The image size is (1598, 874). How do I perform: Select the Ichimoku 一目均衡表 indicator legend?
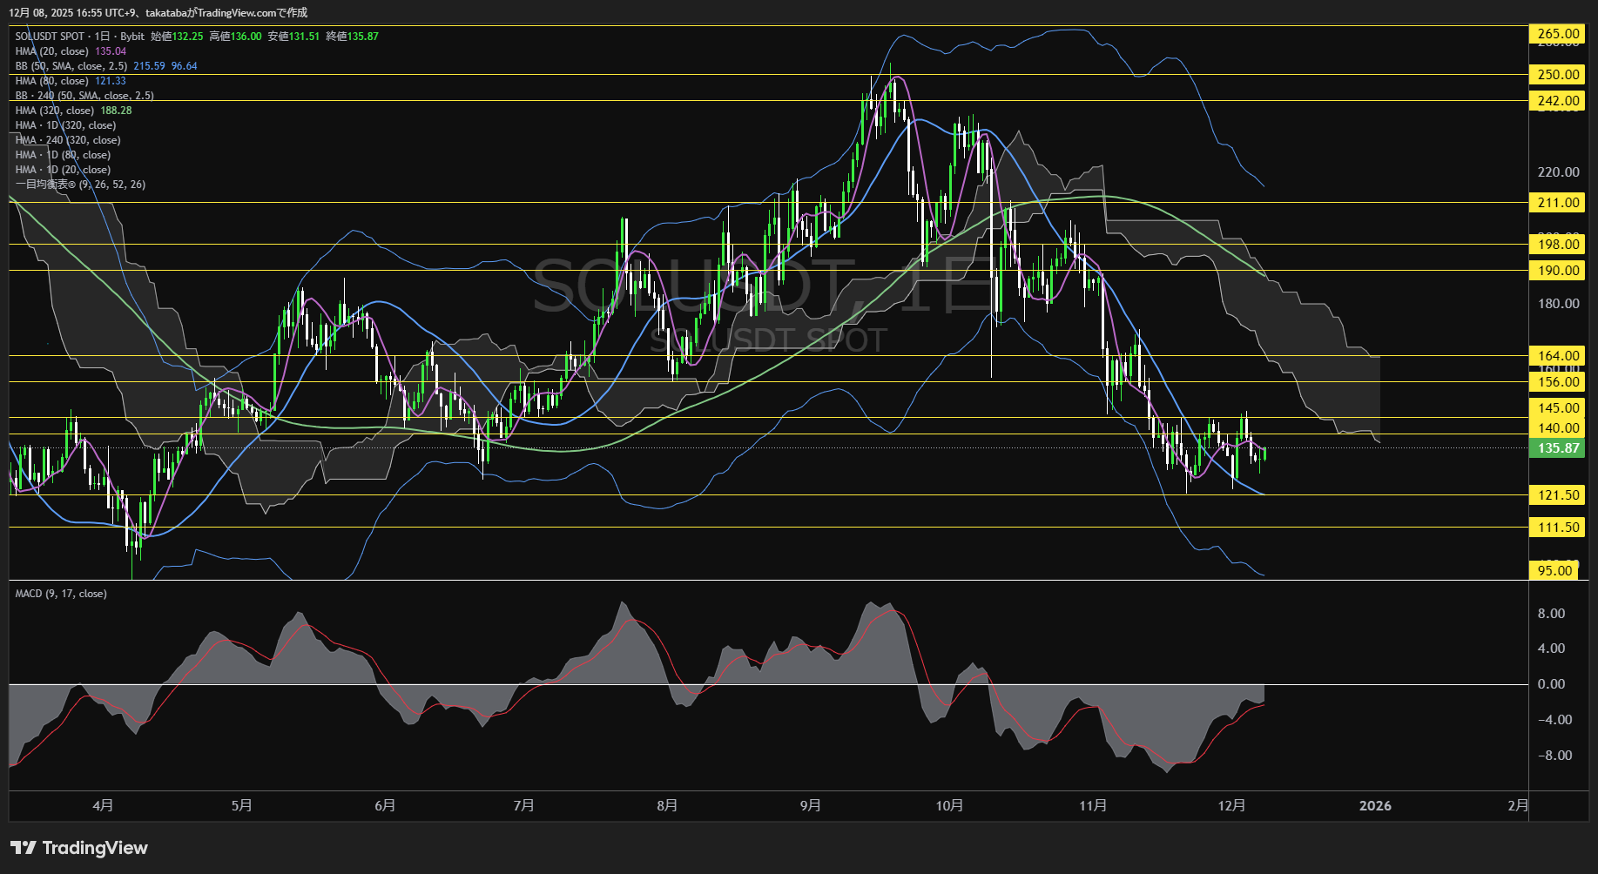pyautogui.click(x=80, y=185)
